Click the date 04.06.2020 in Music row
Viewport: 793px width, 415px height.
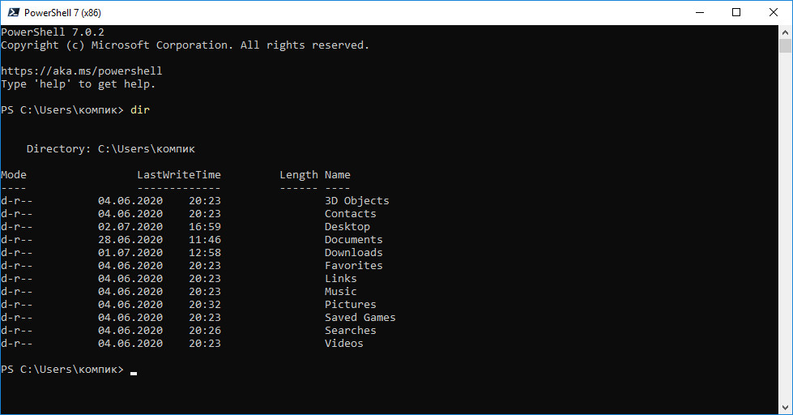[x=130, y=292]
